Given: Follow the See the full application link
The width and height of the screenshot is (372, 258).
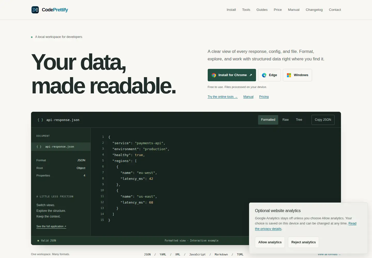Looking at the screenshot, I should pos(51,227).
